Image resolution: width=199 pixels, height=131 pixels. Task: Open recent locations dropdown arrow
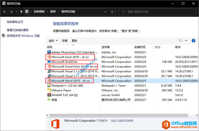17,12
